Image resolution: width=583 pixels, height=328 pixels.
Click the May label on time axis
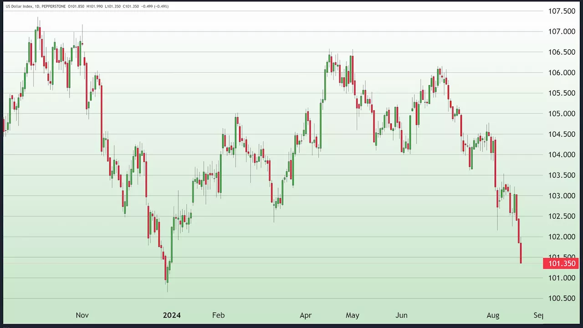tap(353, 315)
